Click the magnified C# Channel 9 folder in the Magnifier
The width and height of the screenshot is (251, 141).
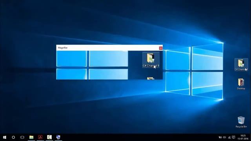151,60
